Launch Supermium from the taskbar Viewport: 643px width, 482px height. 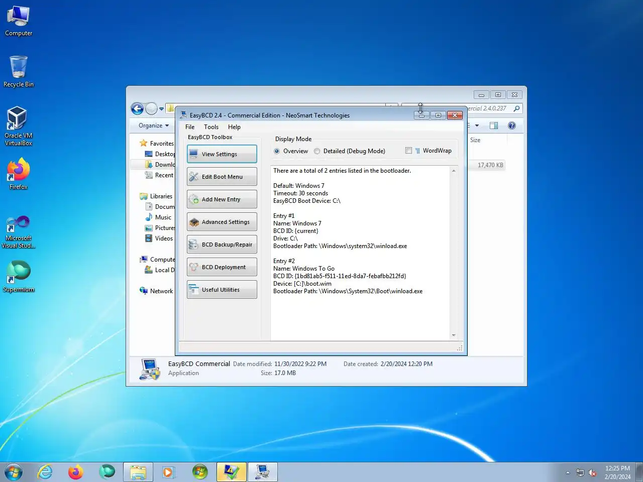(107, 472)
